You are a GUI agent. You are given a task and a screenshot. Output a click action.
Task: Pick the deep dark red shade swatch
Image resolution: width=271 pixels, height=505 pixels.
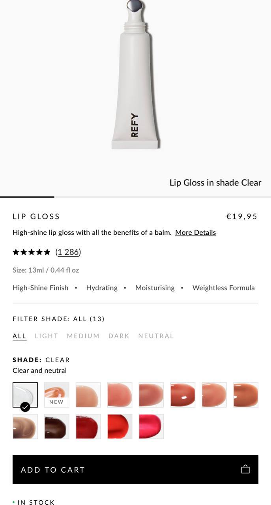(88, 426)
